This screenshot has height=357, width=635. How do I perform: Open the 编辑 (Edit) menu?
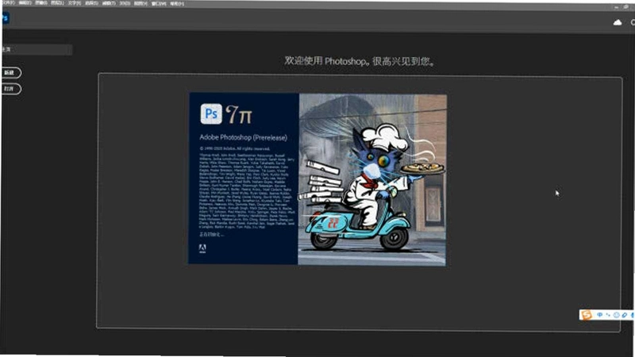click(x=25, y=3)
